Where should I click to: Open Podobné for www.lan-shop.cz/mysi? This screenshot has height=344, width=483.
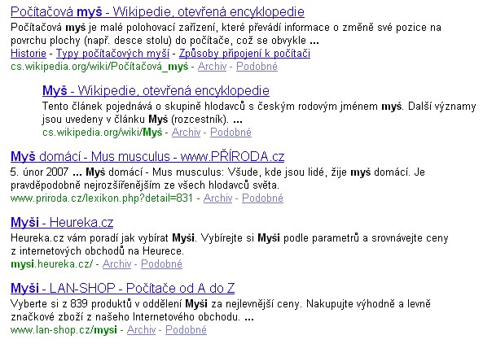pyautogui.click(x=186, y=329)
